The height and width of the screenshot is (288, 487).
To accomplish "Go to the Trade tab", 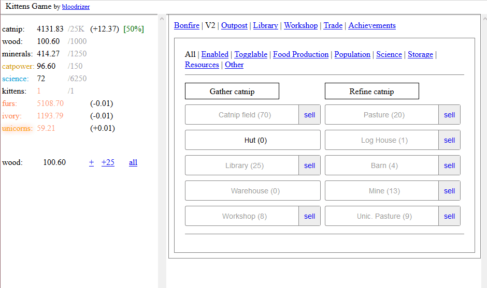I will 333,25.
